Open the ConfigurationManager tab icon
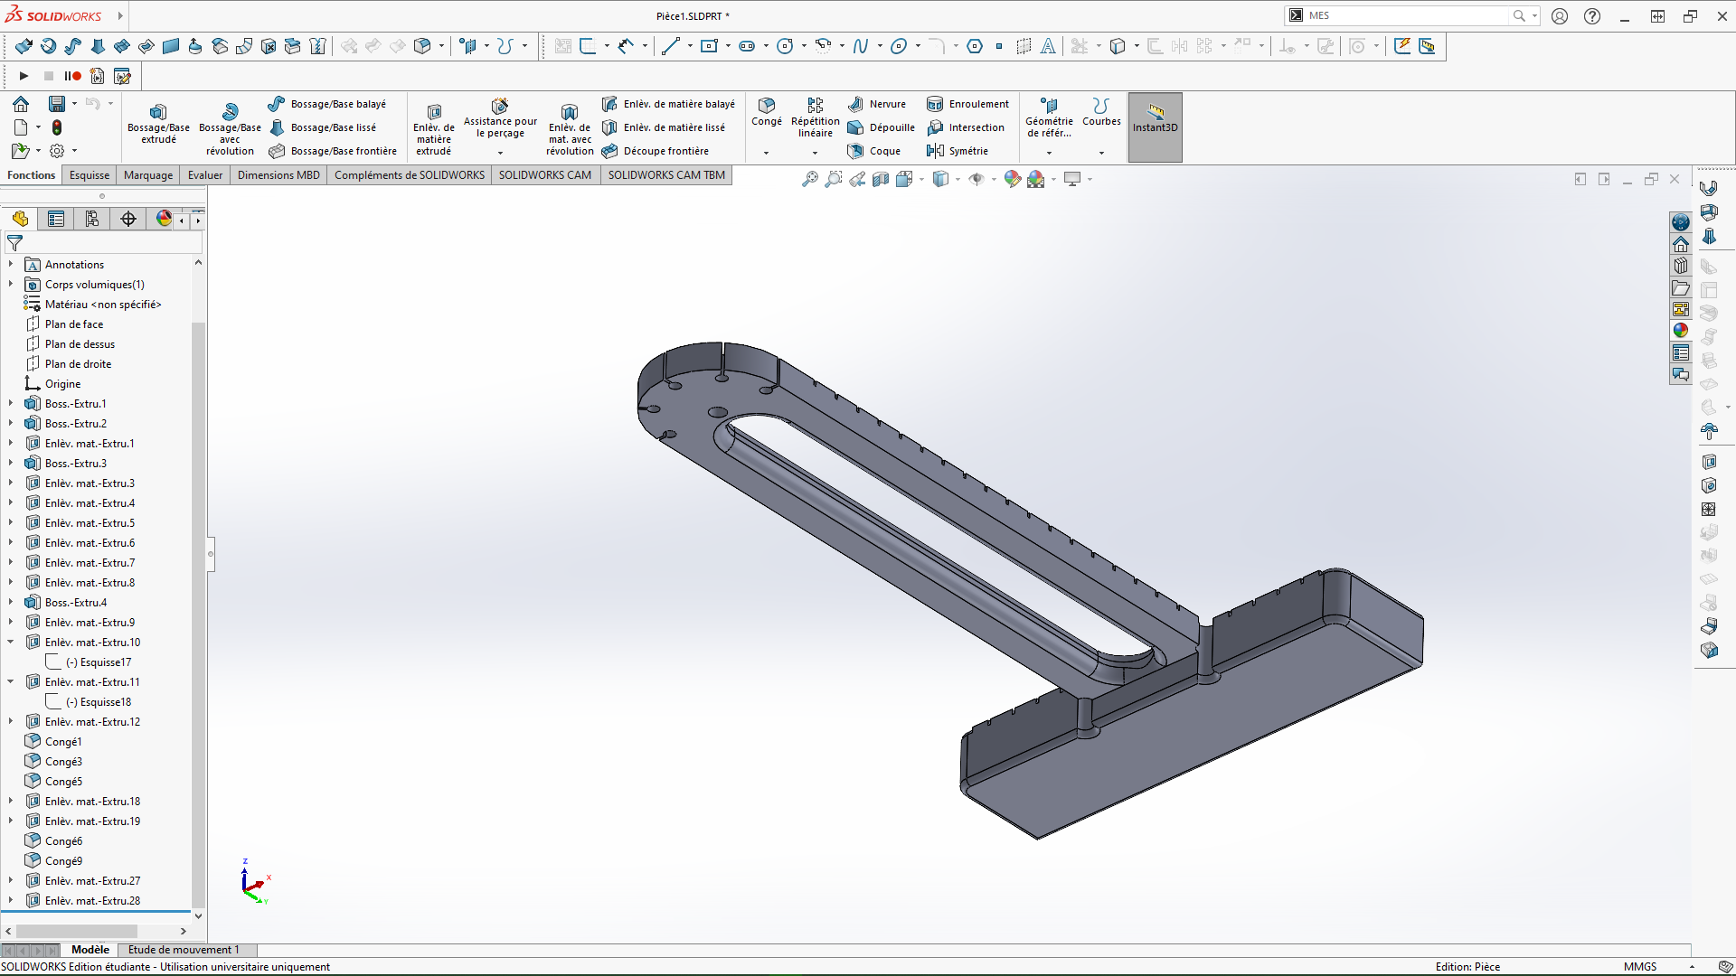The width and height of the screenshot is (1736, 976). [x=92, y=219]
